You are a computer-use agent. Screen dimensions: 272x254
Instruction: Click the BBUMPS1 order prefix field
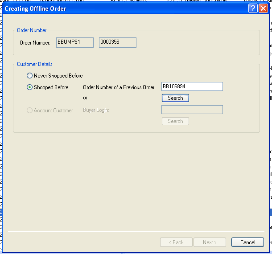(74, 42)
